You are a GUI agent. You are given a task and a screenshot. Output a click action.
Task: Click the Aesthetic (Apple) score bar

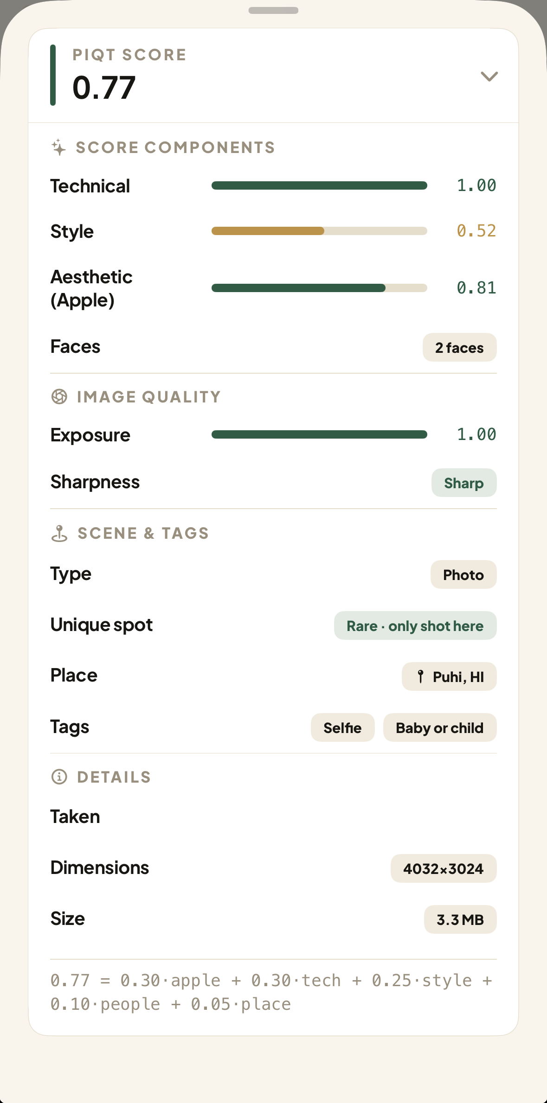tap(319, 288)
